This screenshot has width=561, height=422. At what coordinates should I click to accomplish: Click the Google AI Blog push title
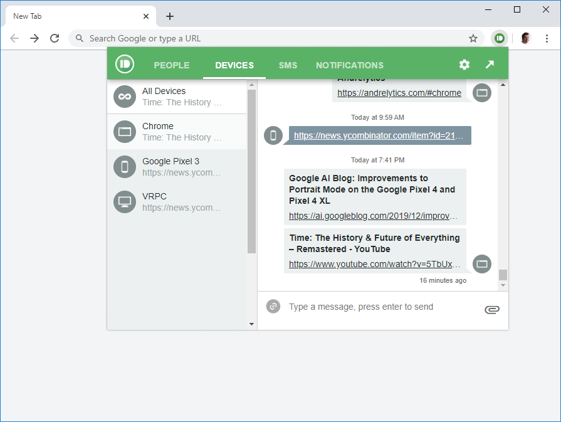372,189
